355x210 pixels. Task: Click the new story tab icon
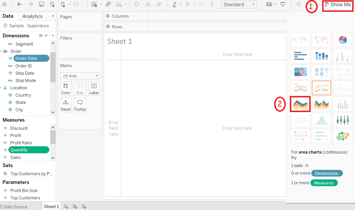click(x=84, y=207)
